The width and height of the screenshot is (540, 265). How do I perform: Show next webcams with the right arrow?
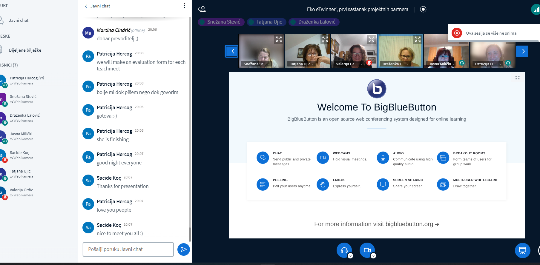click(x=522, y=51)
